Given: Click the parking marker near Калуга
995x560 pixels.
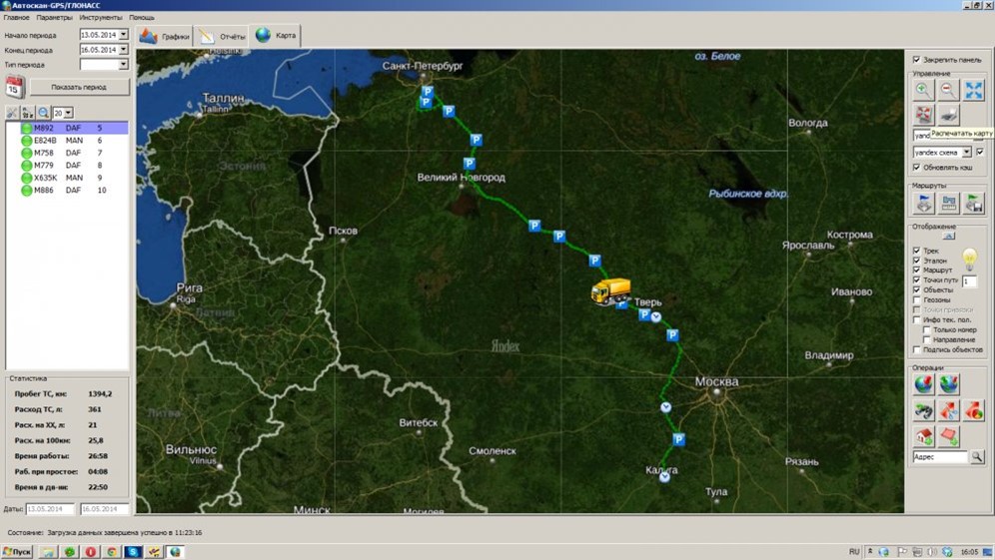Looking at the screenshot, I should coord(678,439).
